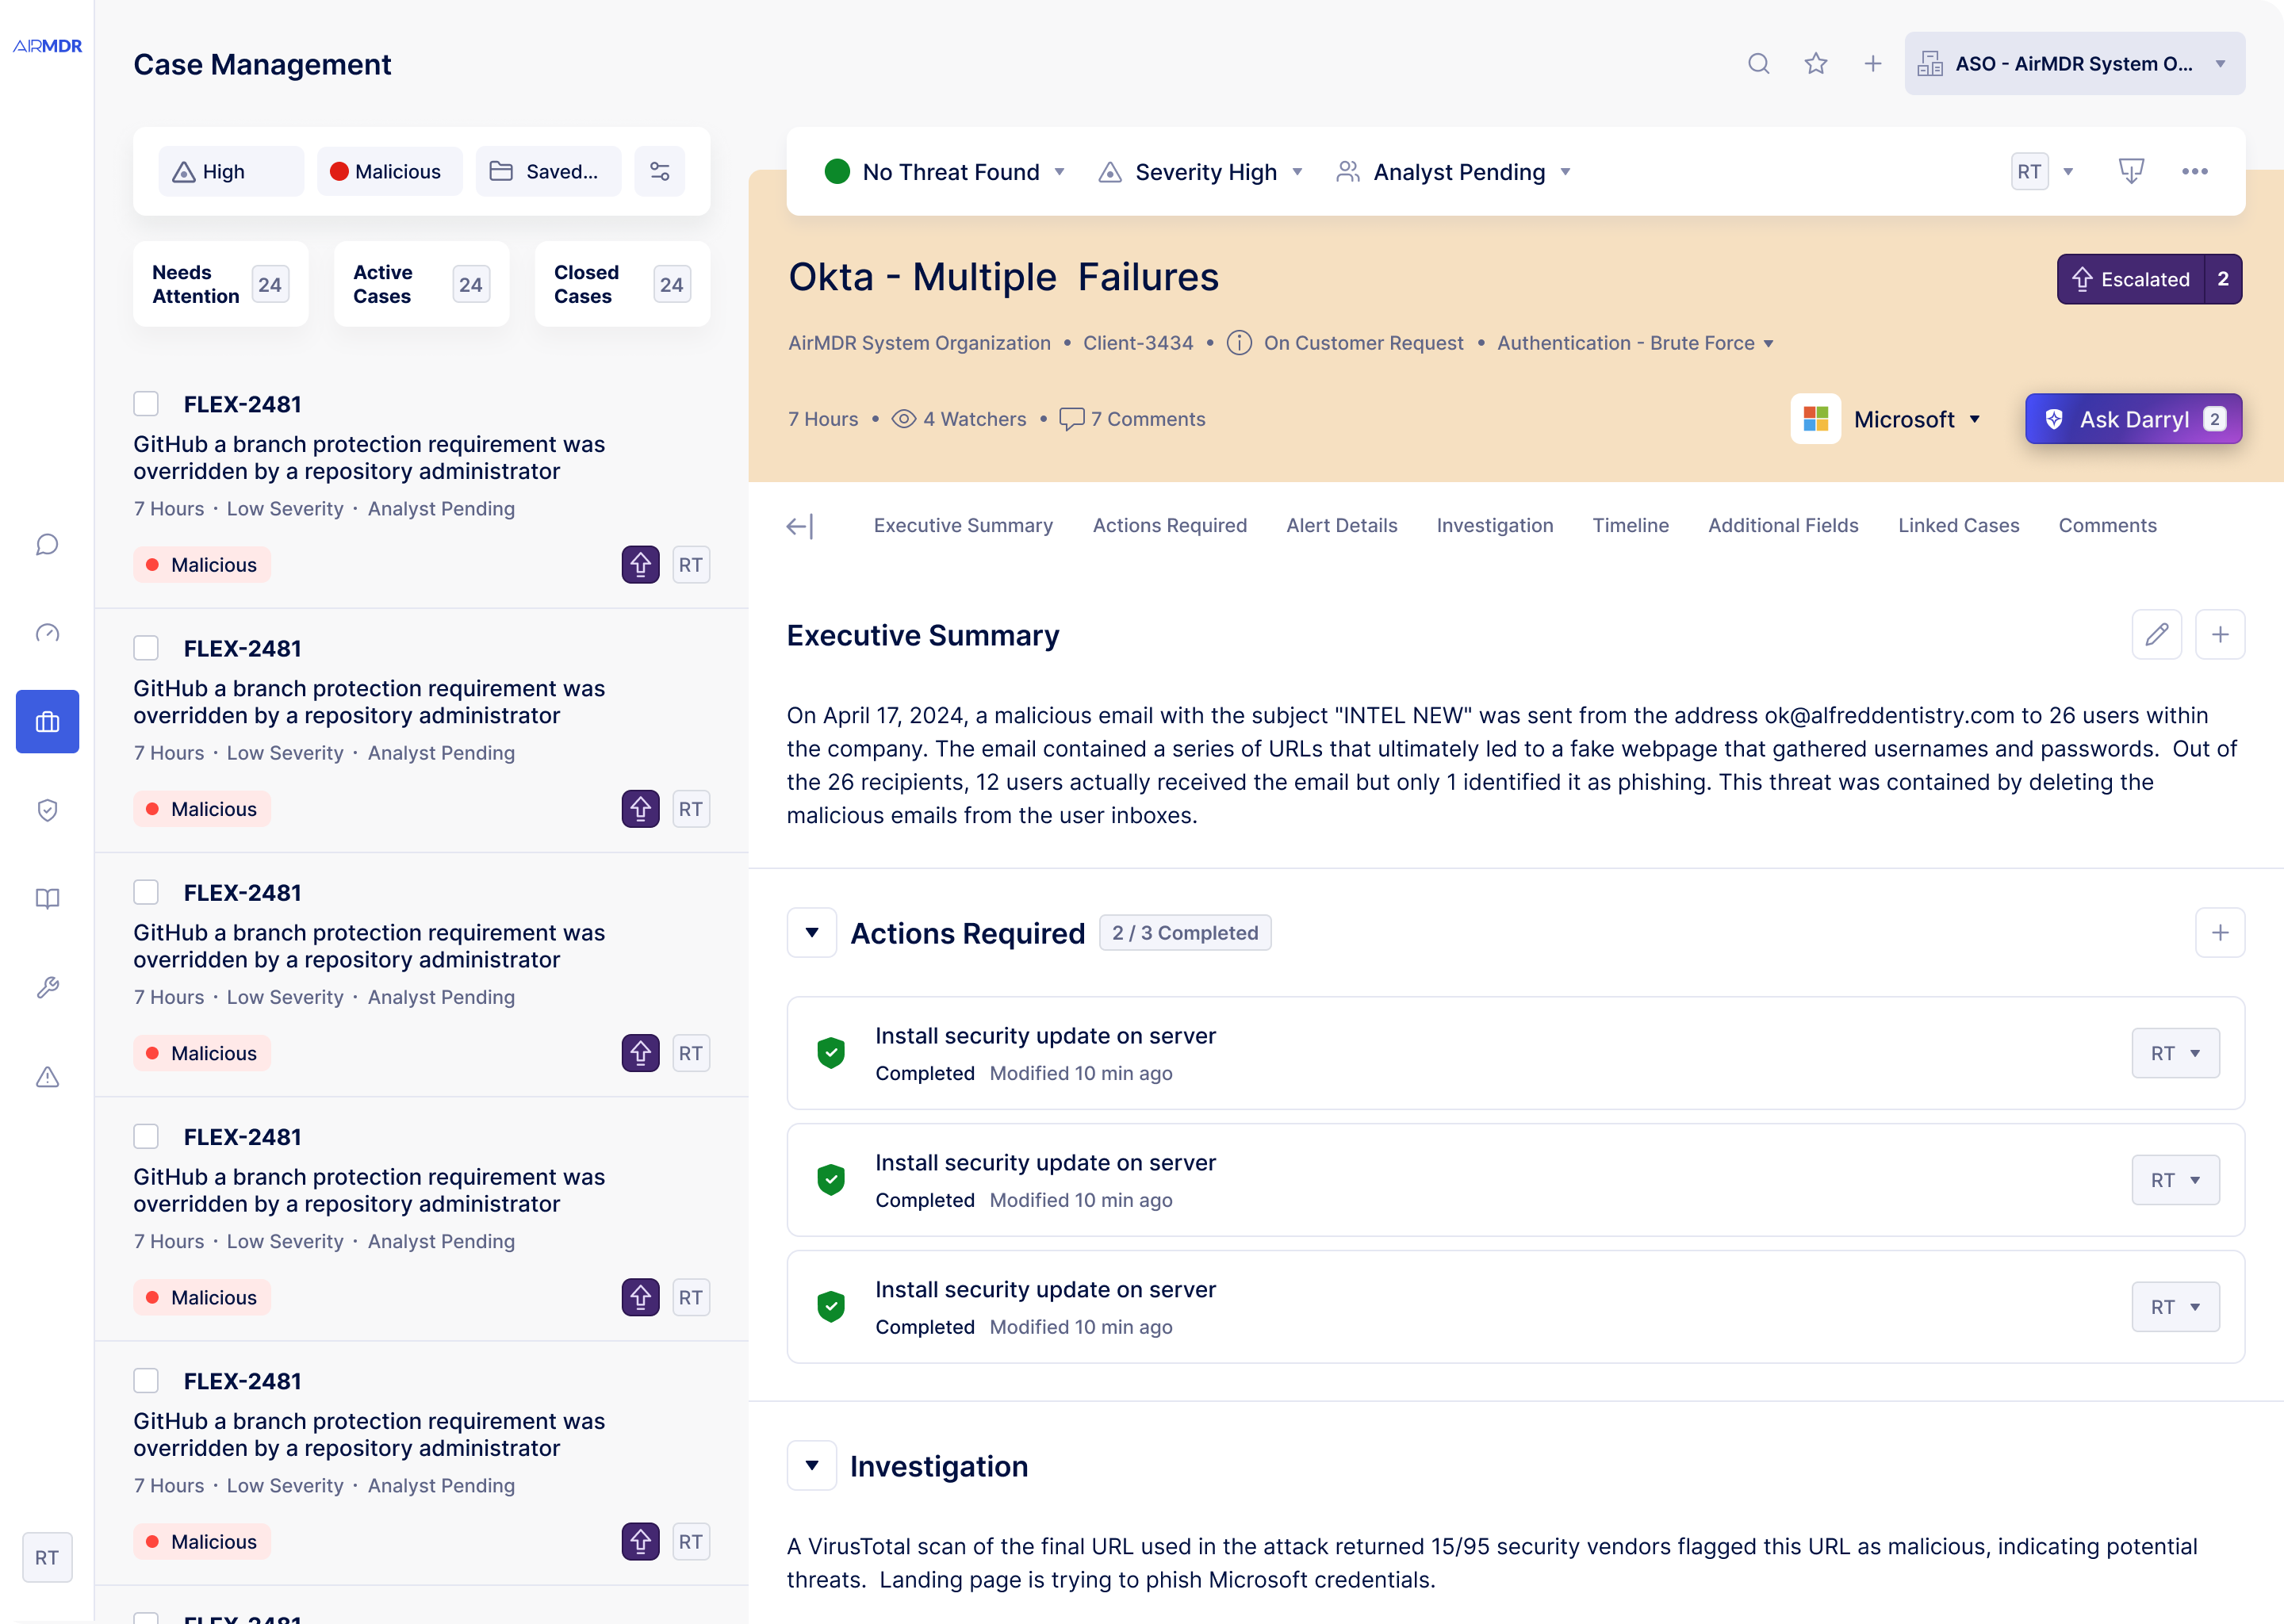Select the checkbox on first FLEX-2481 case
The height and width of the screenshot is (1624, 2284).
[146, 403]
